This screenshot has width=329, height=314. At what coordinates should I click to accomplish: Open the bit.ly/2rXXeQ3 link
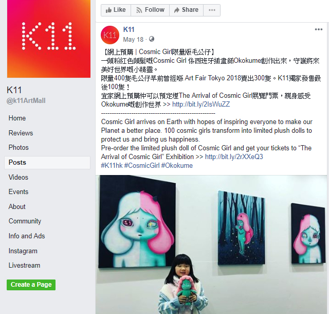[234, 157]
